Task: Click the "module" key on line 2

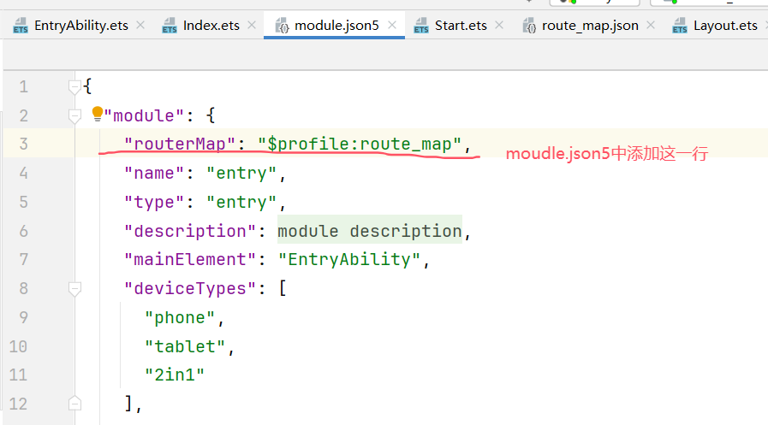Action: [x=144, y=116]
